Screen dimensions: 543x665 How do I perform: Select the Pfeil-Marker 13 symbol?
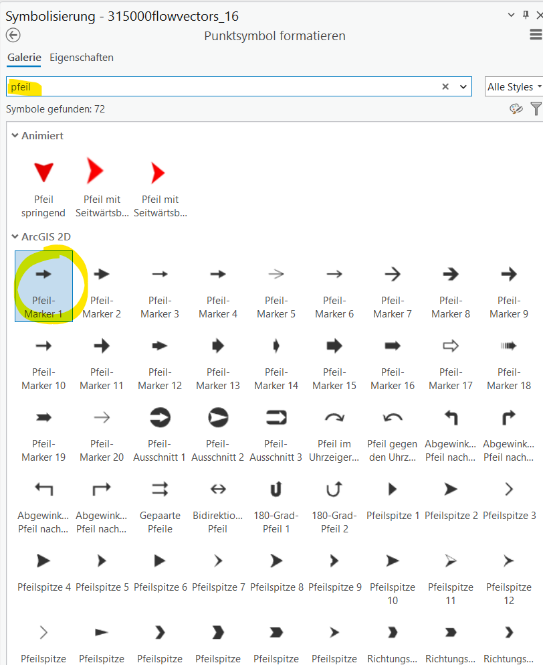[218, 358]
